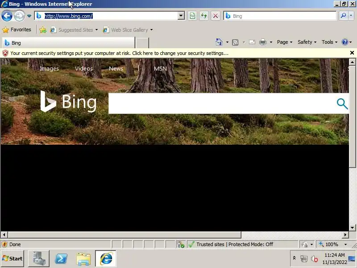Expand the Print dropdown arrow
Screen dimensions: 357x268
point(271,42)
